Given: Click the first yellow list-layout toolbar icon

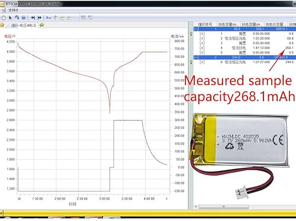Looking at the screenshot, I should click(x=62, y=18).
